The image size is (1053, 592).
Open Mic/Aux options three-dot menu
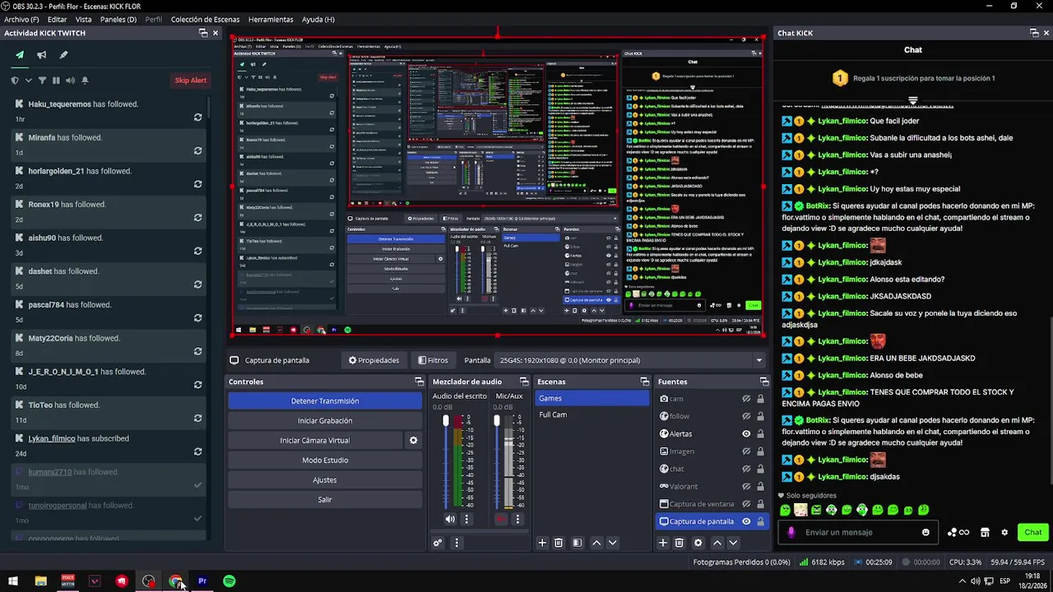click(517, 519)
